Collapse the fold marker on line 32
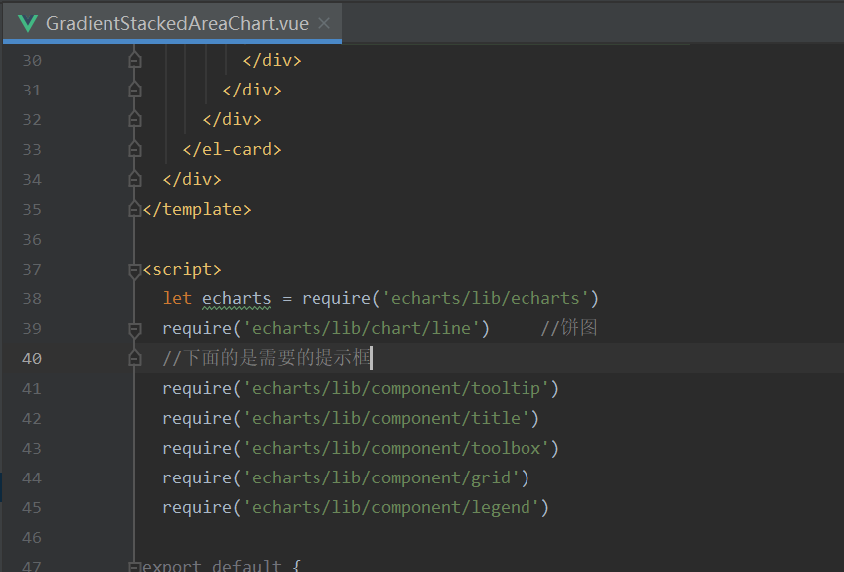The image size is (844, 572). tap(135, 119)
